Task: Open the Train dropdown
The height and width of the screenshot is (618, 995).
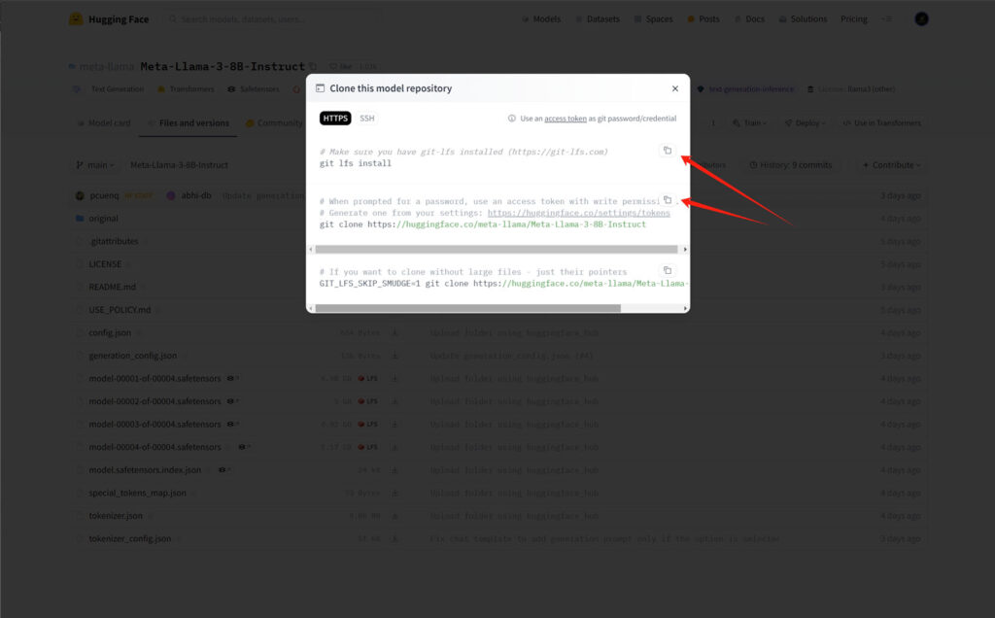Action: pyautogui.click(x=750, y=123)
